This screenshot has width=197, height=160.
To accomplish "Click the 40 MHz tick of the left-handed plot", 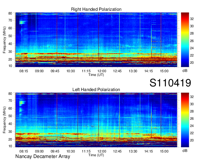I will 10,124.
